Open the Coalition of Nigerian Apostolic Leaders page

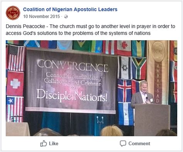pyautogui.click(x=70, y=10)
